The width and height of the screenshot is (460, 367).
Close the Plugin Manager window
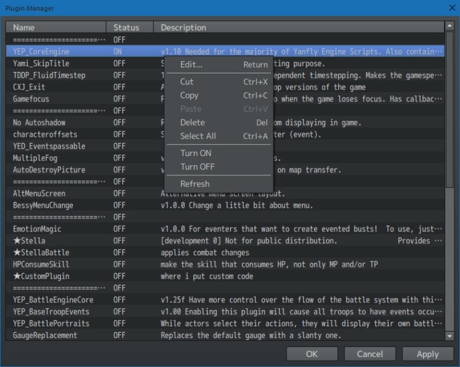pyautogui.click(x=451, y=7)
